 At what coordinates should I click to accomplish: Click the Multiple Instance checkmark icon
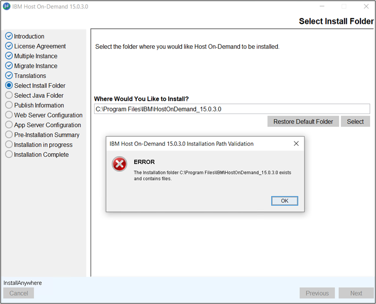pos(8,56)
